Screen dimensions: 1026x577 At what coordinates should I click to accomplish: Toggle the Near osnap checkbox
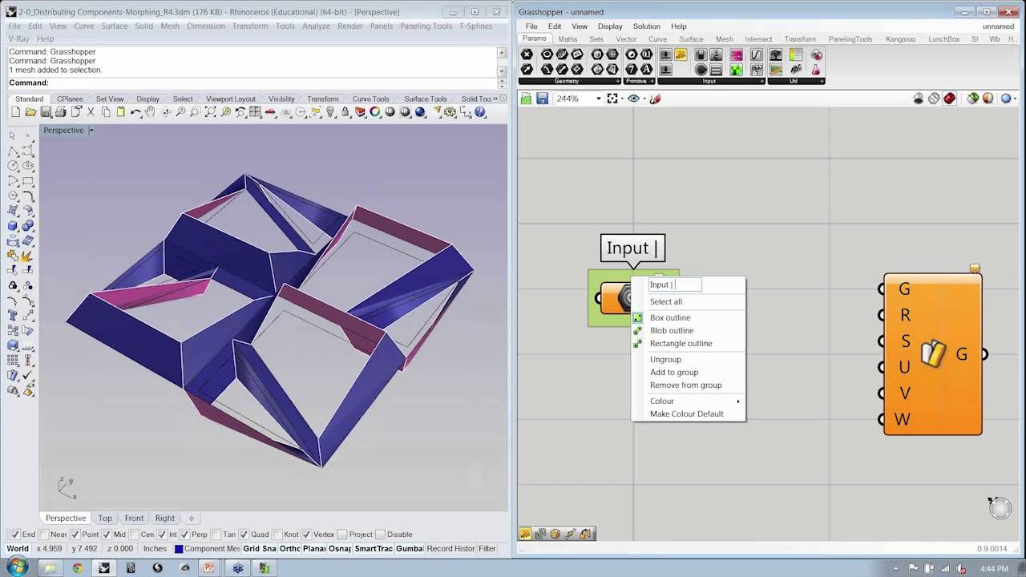click(42, 535)
